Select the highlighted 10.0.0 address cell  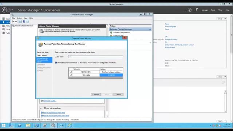pos(111,75)
